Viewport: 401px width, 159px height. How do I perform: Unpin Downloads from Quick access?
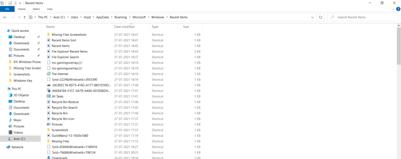(x=38, y=43)
